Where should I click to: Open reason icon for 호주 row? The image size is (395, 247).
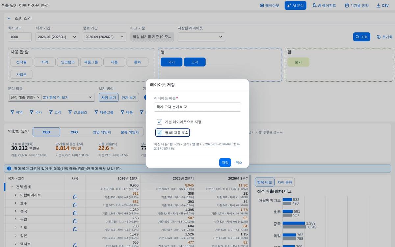[x=75, y=205]
